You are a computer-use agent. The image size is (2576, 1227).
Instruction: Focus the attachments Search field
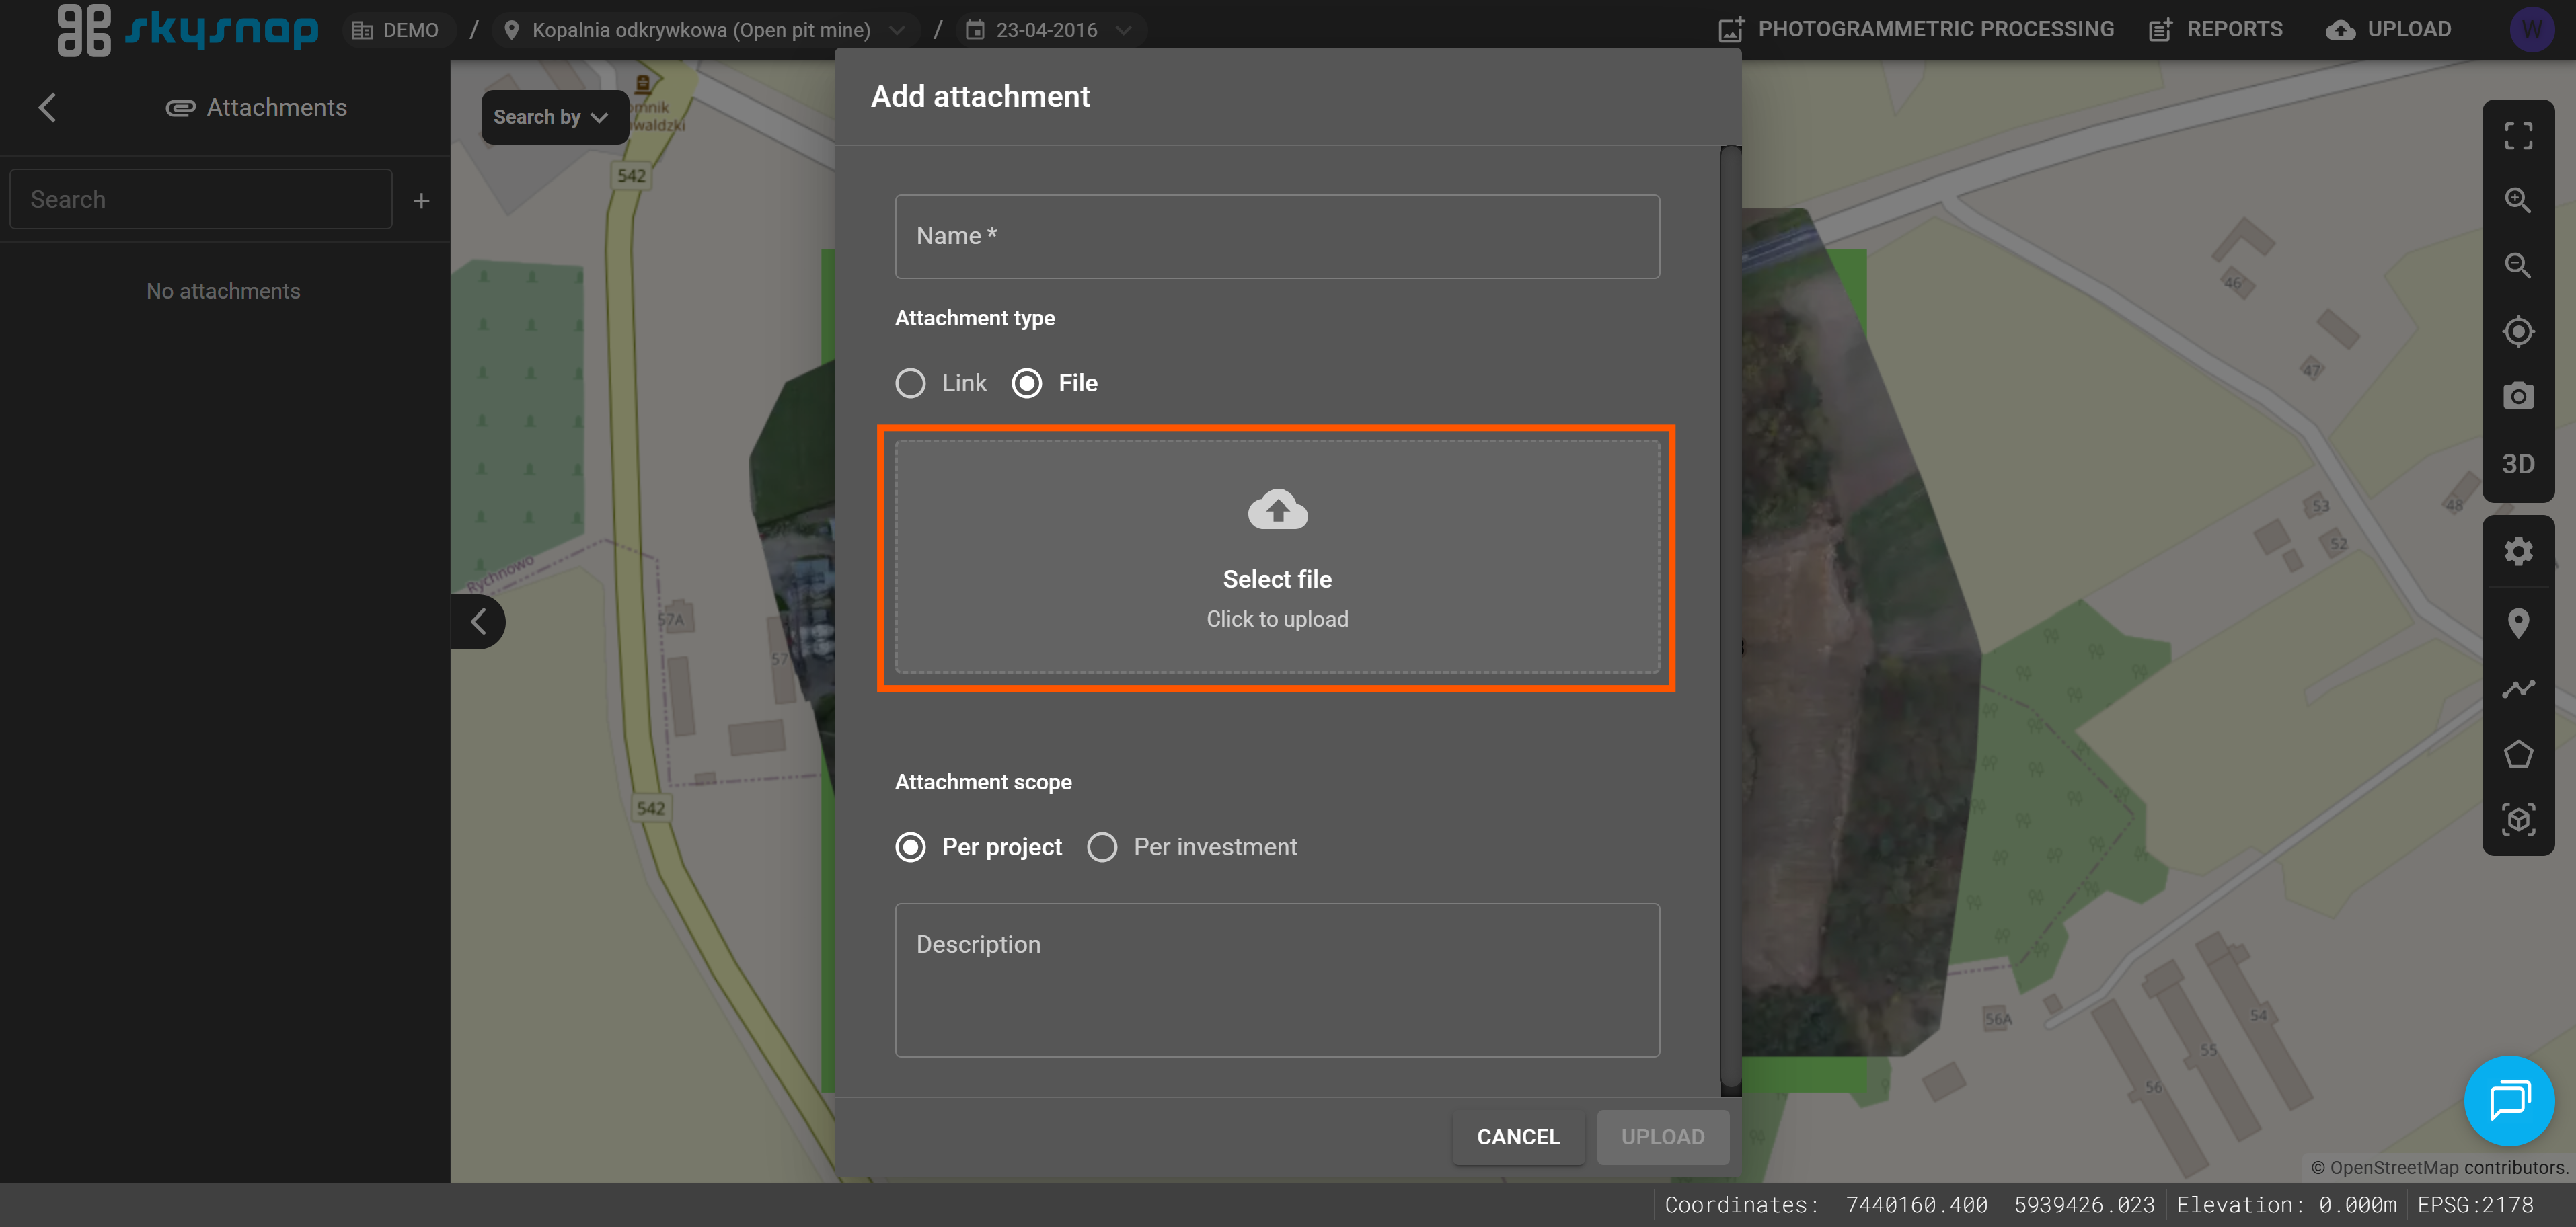tap(201, 199)
